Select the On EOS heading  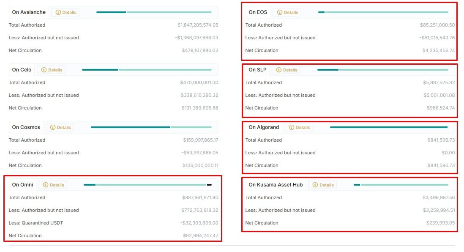tap(258, 12)
